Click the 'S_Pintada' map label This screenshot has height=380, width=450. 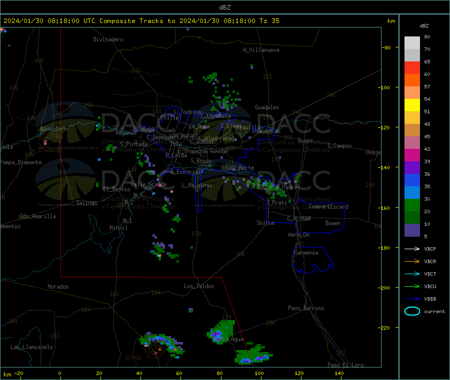click(133, 144)
